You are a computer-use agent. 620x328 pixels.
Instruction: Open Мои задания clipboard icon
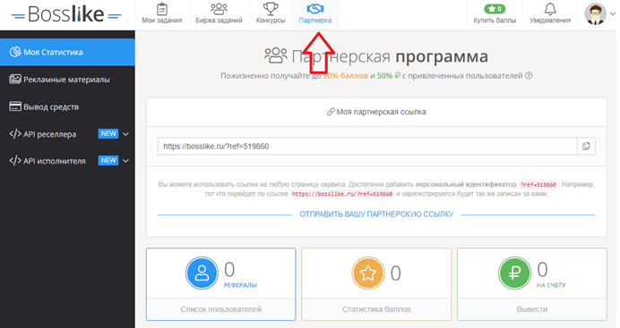[162, 9]
